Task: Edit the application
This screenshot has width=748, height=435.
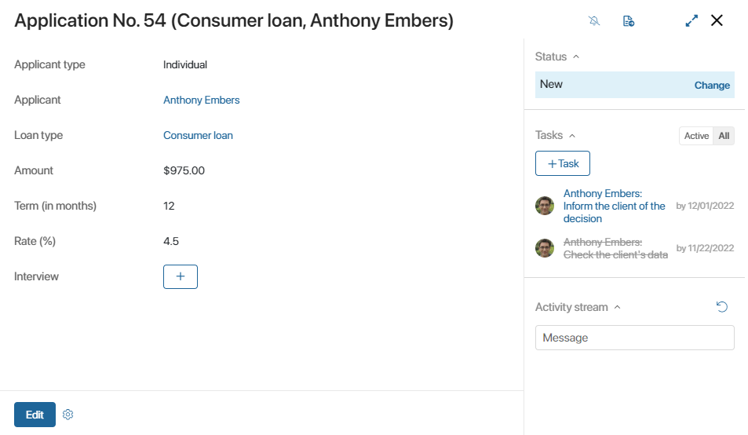Action: [35, 415]
